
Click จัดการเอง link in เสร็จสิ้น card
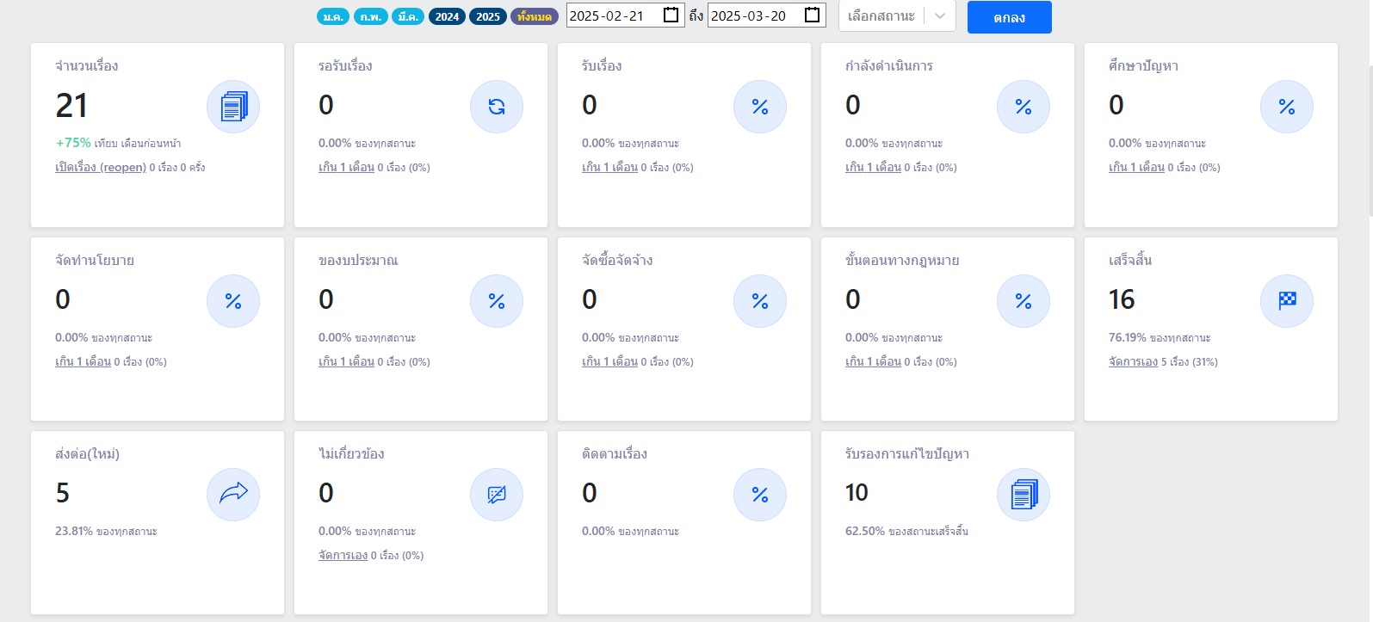click(x=1133, y=362)
